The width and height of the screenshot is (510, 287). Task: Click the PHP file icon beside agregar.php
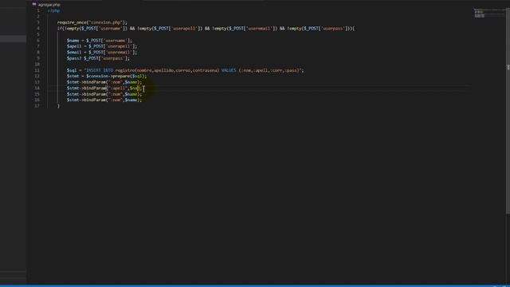(34, 4)
